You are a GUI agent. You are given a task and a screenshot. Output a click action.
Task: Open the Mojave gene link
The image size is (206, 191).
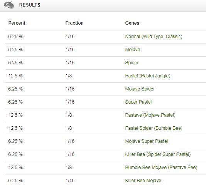[133, 50]
